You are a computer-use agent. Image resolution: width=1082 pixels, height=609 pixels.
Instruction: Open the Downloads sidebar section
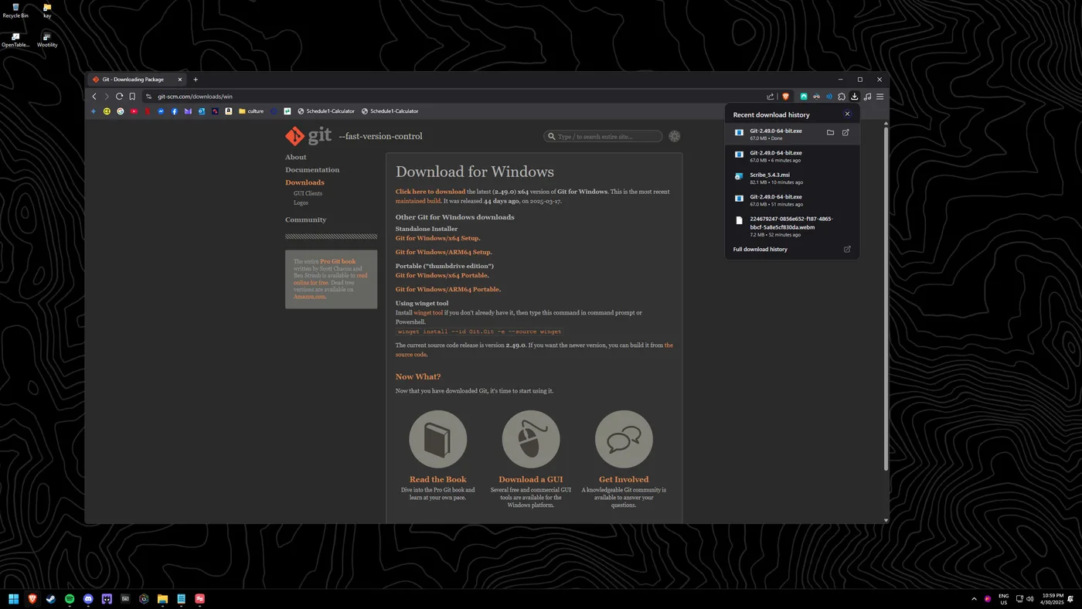(x=305, y=182)
